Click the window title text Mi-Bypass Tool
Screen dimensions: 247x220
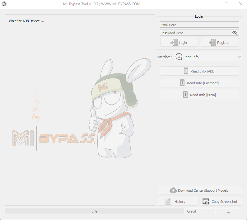[x=102, y=4]
